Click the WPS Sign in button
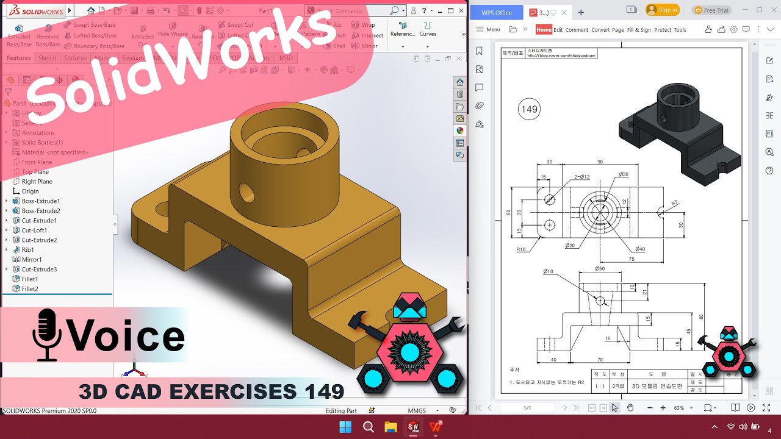 662,10
